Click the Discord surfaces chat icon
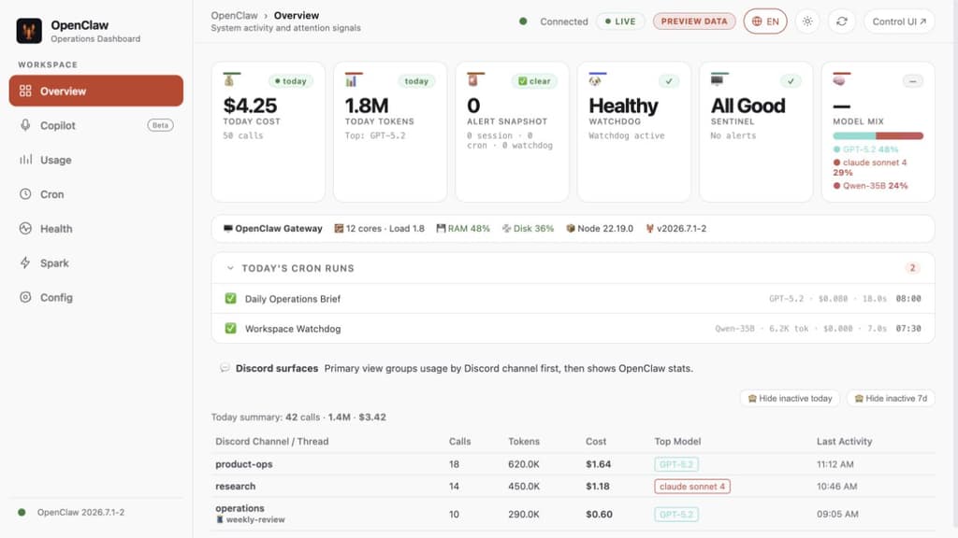Image resolution: width=958 pixels, height=538 pixels. (x=225, y=368)
